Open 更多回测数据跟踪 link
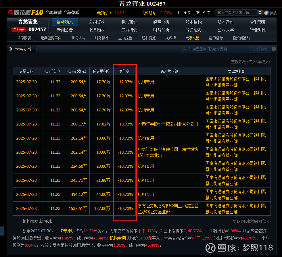The height and width of the screenshot is (257, 282). coord(252,221)
